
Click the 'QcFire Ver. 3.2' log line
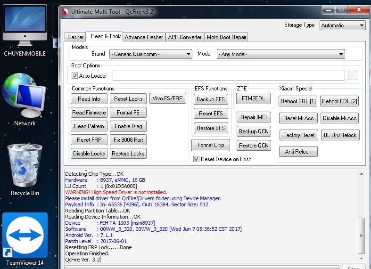tap(83, 260)
